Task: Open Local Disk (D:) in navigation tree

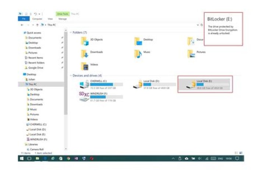Action: point(38,129)
